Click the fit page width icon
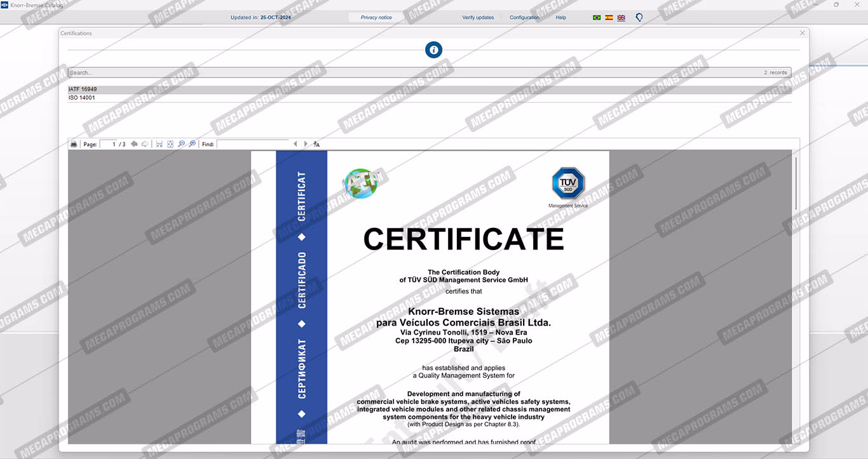This screenshot has width=868, height=459. click(x=159, y=144)
